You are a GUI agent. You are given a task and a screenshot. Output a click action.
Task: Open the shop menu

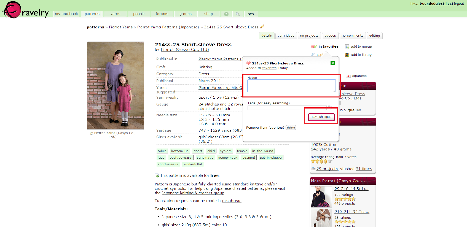pyautogui.click(x=209, y=14)
